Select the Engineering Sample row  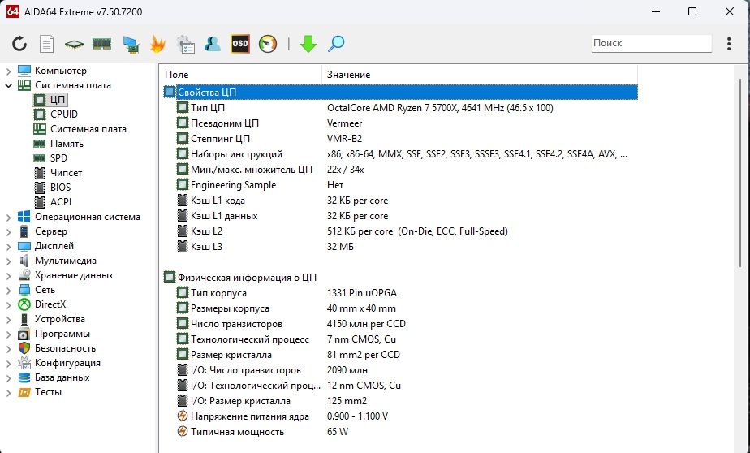400,185
